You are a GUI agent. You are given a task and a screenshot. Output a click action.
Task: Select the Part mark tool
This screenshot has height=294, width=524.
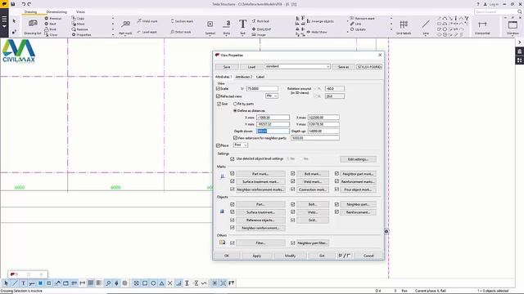pyautogui.click(x=125, y=27)
